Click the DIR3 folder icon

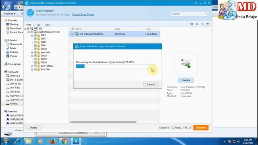click(x=39, y=35)
